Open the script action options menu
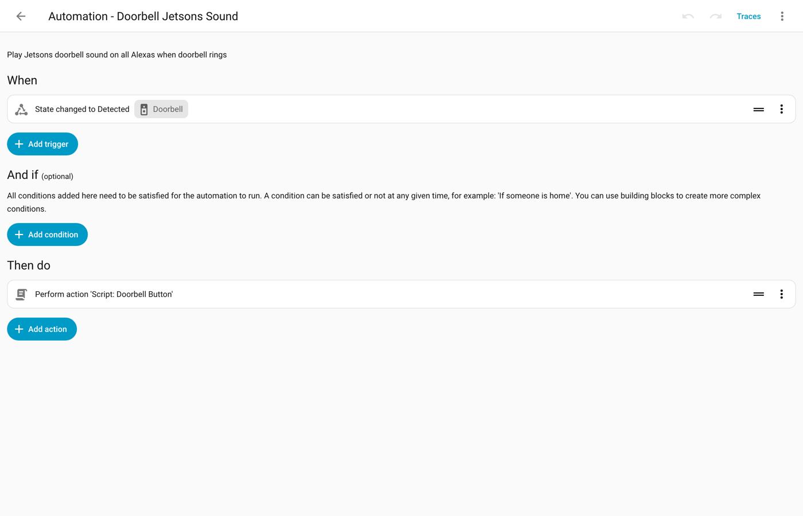This screenshot has width=803, height=516. [x=781, y=294]
